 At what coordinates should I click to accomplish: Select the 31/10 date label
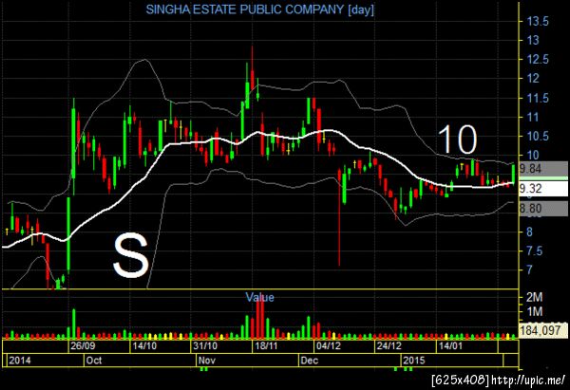click(205, 345)
